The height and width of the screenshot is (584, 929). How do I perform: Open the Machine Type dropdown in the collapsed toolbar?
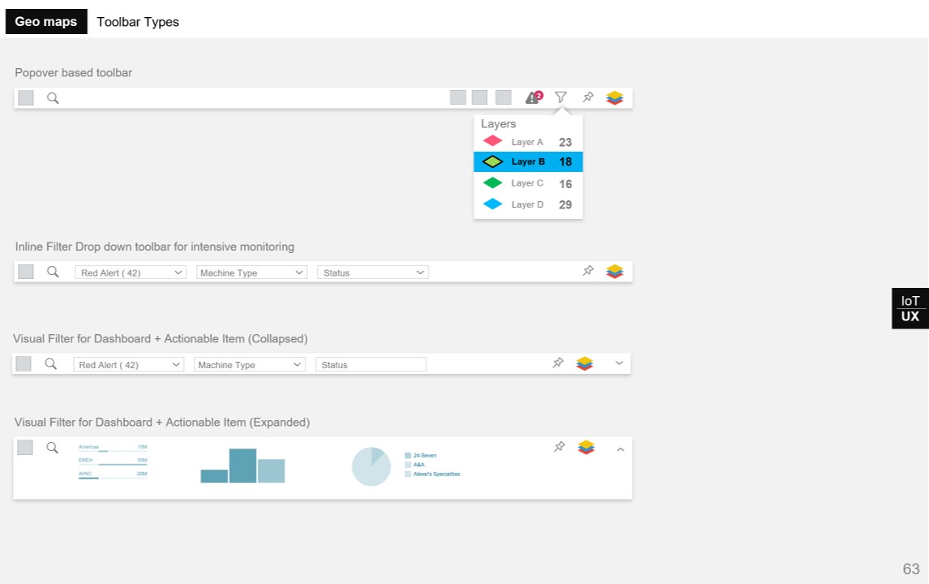[250, 365]
